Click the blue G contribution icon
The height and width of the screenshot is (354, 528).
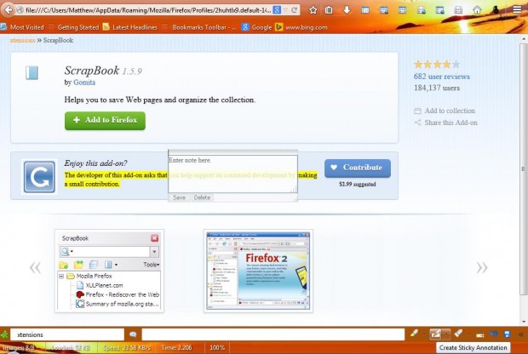click(39, 177)
